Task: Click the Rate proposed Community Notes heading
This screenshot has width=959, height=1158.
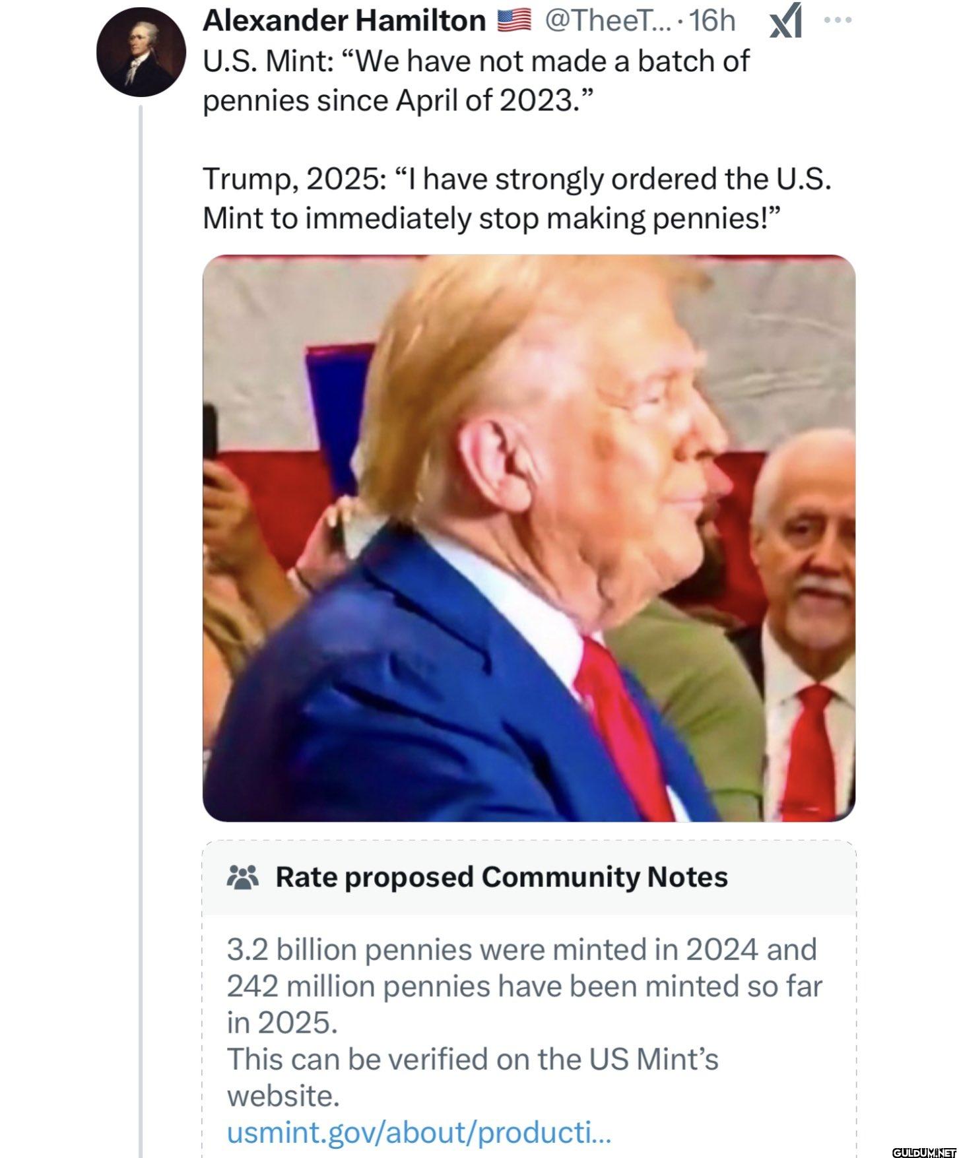Action: (501, 877)
